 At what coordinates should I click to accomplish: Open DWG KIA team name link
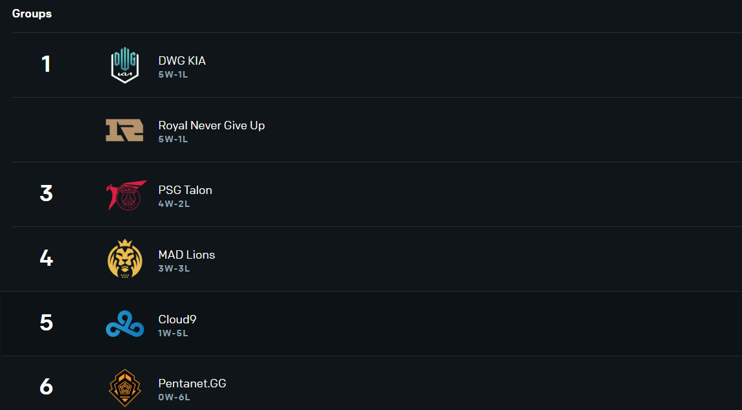coord(182,61)
